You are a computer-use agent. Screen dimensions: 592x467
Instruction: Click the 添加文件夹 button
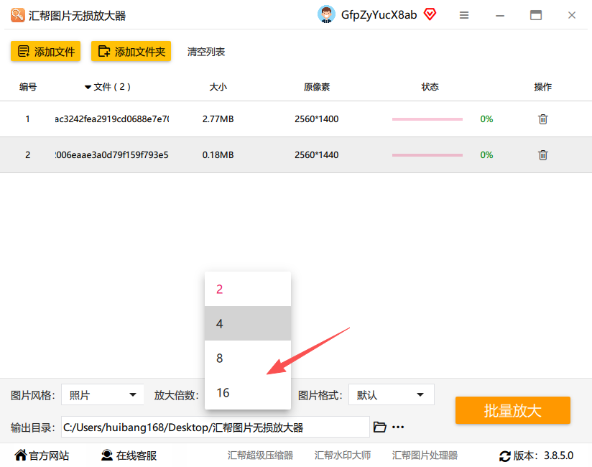[131, 51]
